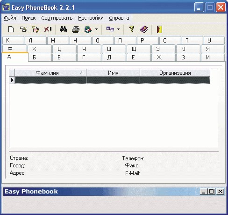Open the Настройки menu

91,18
